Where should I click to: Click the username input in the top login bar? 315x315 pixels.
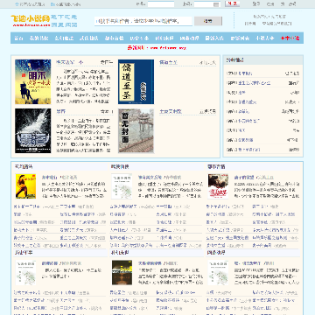pos(161,4)
